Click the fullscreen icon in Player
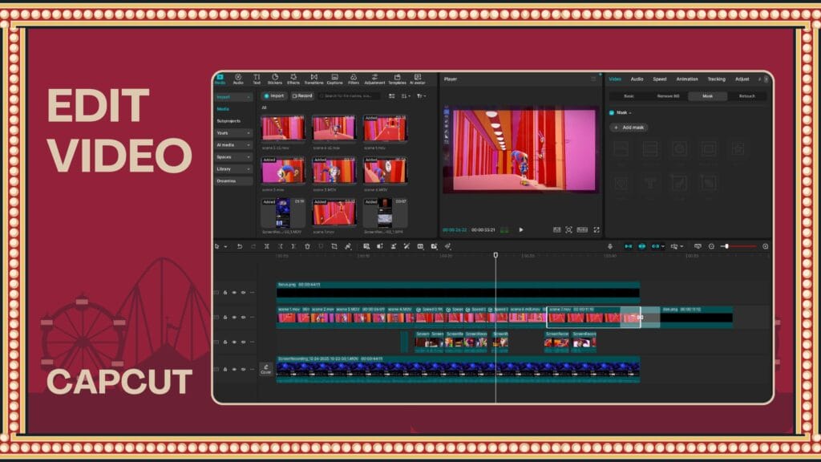The image size is (821, 462). click(x=597, y=230)
